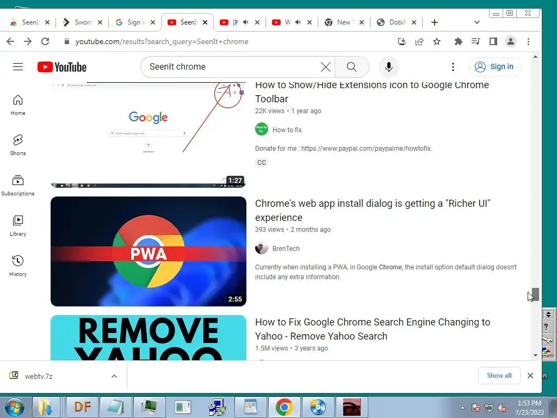
Task: Click Show all downloads
Action: pyautogui.click(x=499, y=376)
